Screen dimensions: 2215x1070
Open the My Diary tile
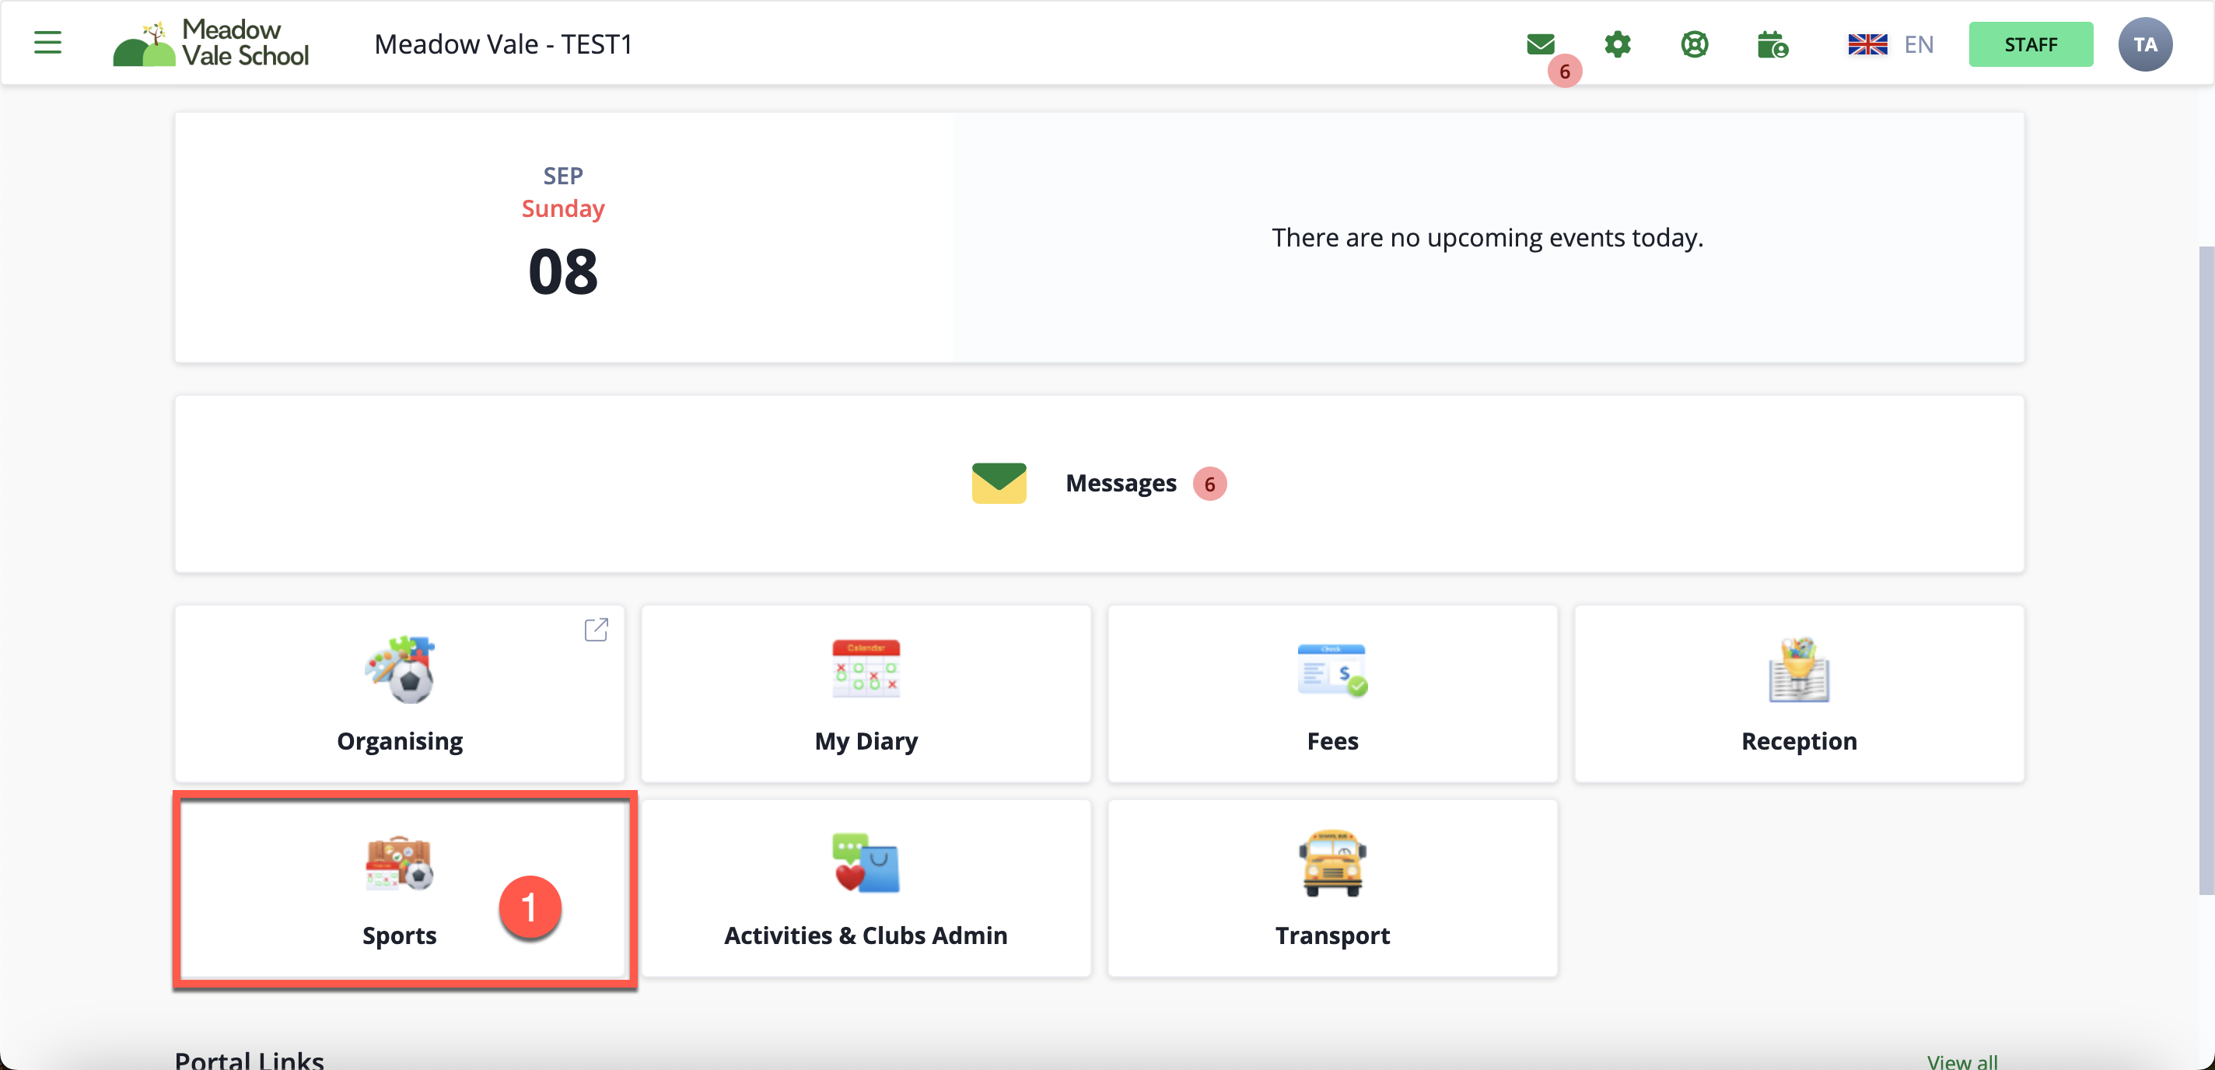tap(866, 694)
